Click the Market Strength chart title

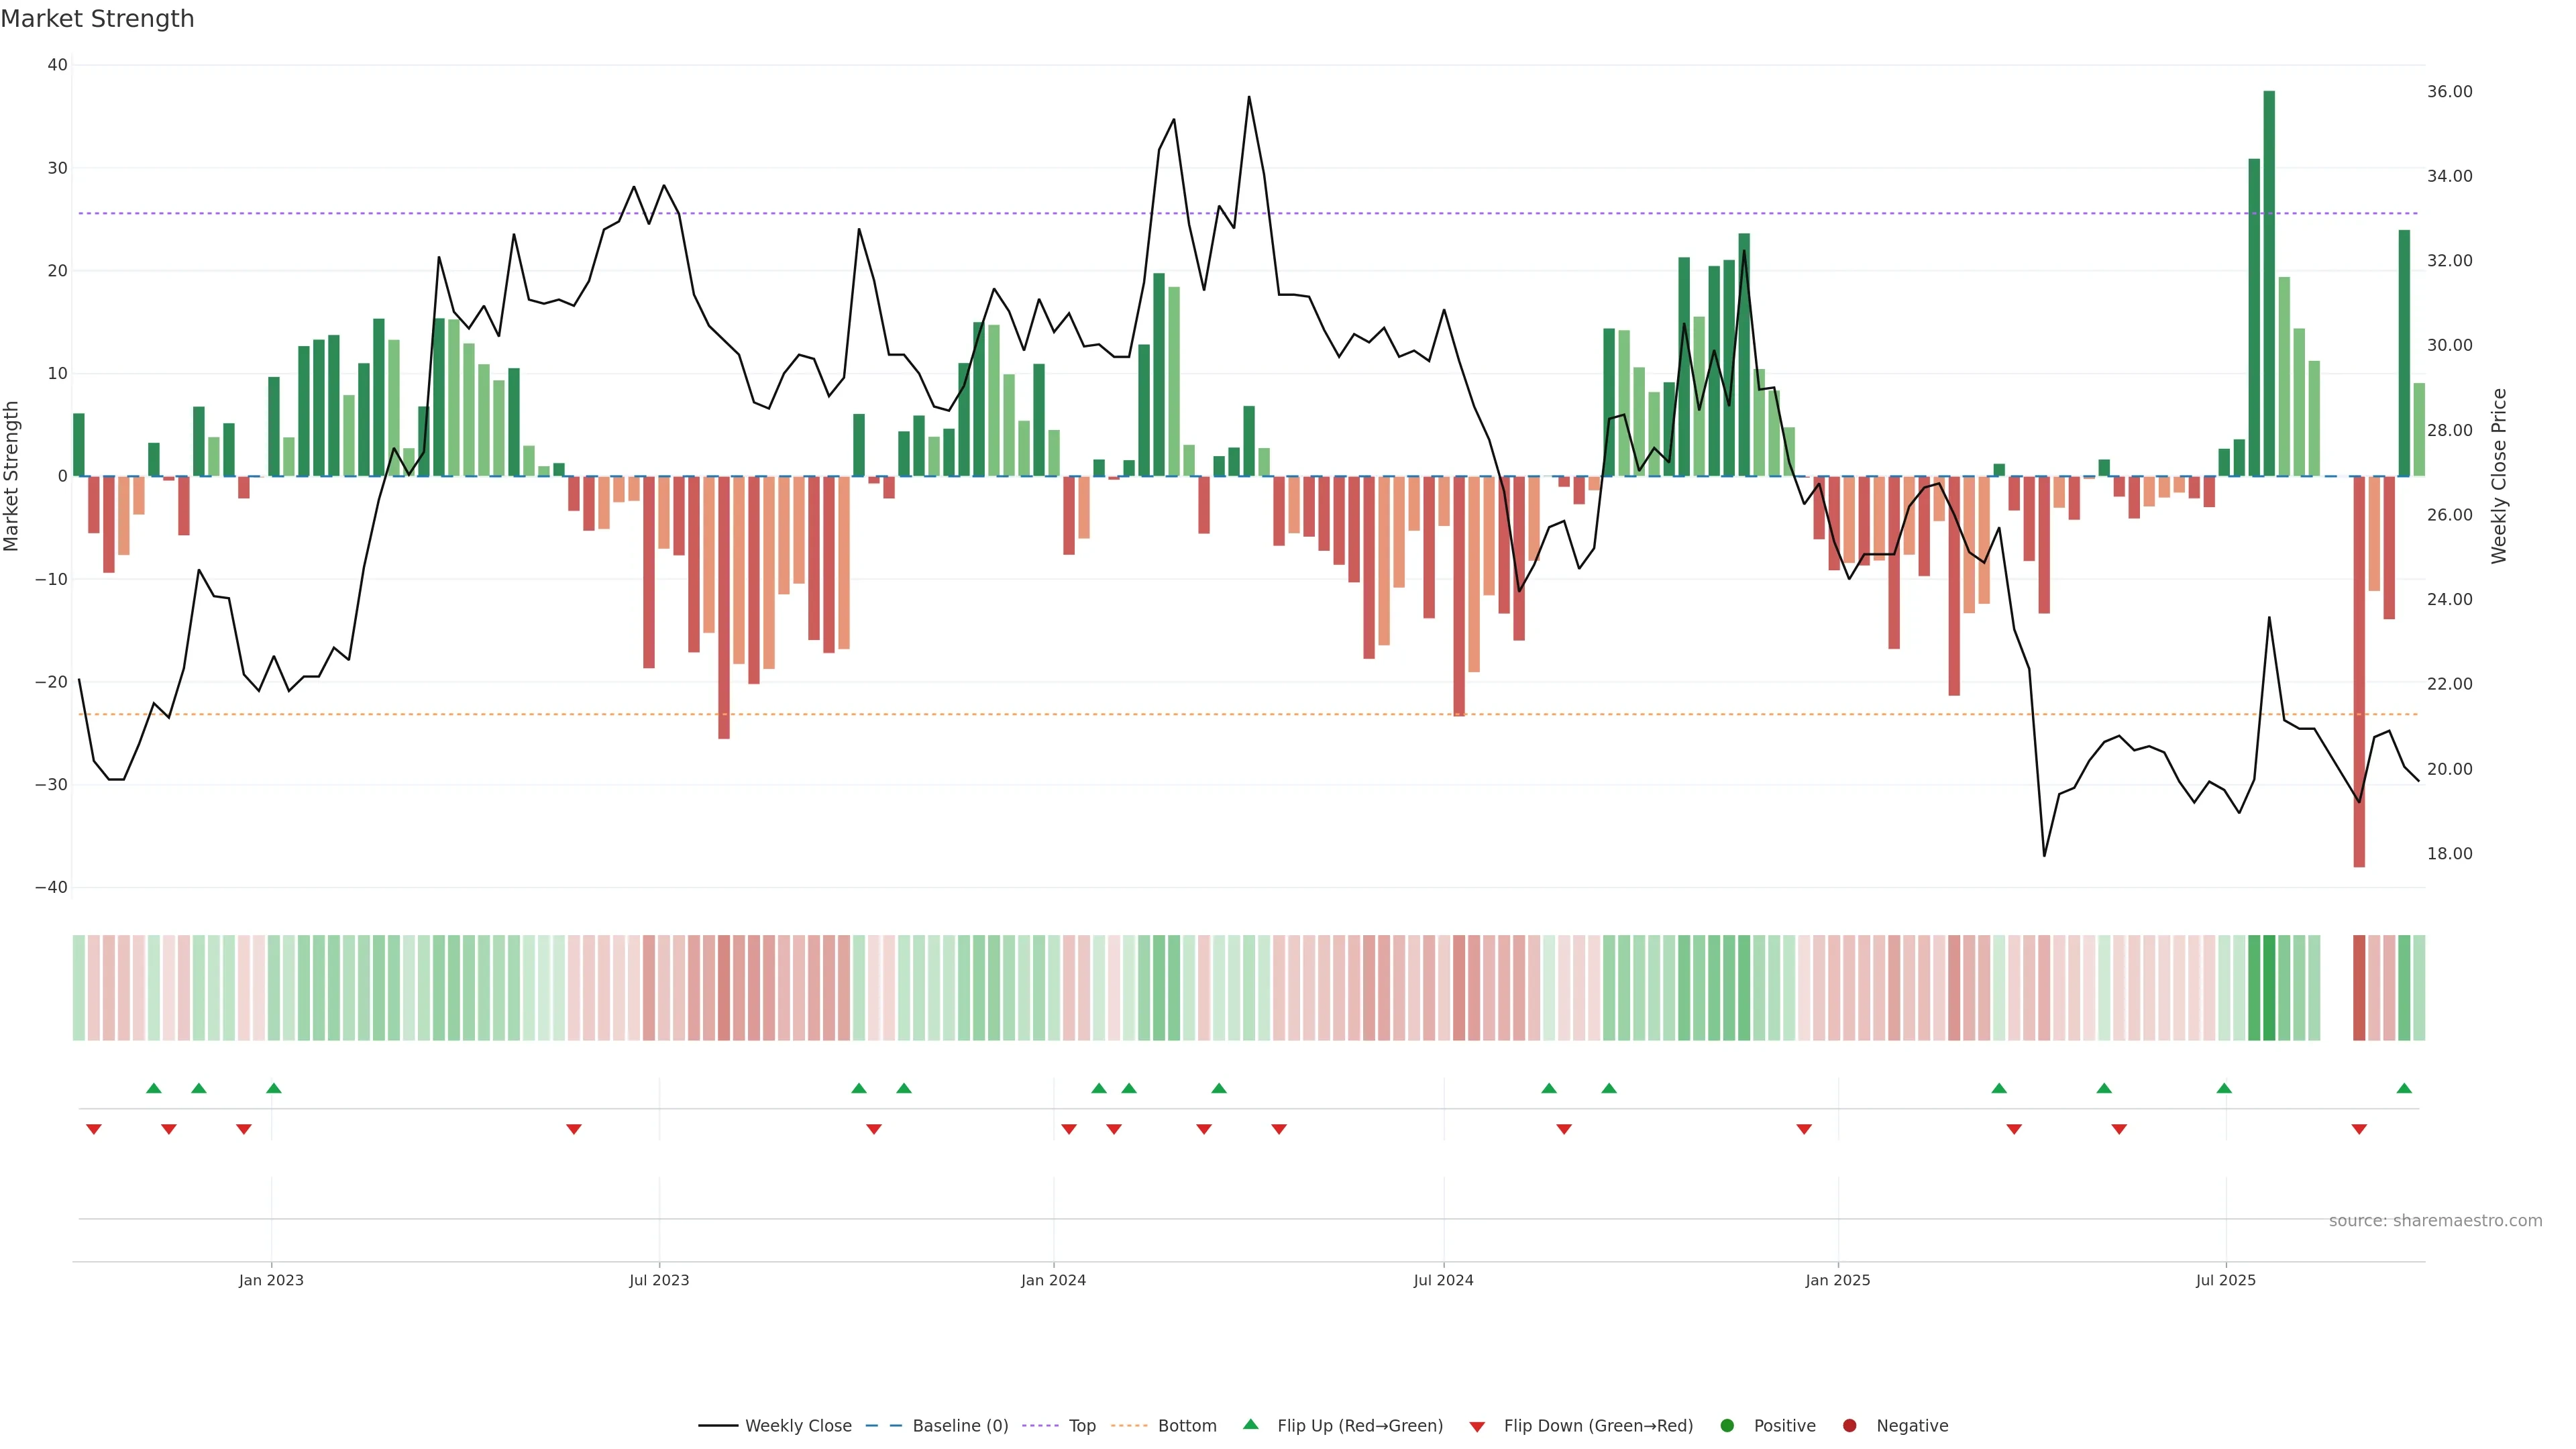point(98,19)
